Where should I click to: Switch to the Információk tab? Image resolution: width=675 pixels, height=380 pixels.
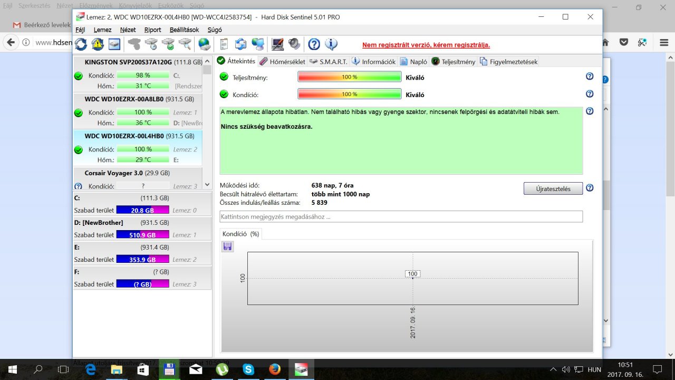pos(374,62)
